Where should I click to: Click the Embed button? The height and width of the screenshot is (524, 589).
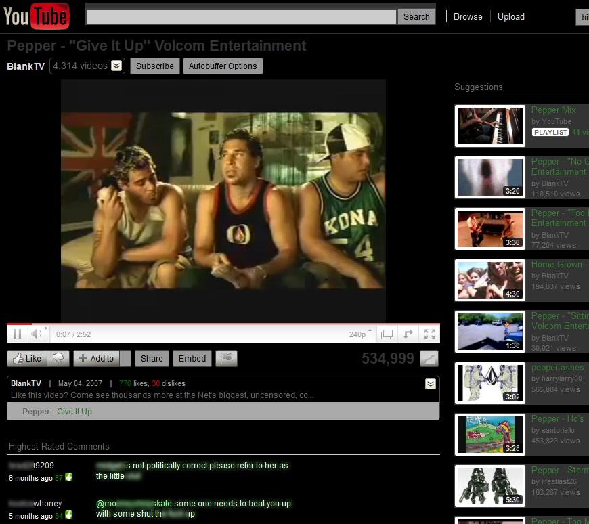[192, 359]
